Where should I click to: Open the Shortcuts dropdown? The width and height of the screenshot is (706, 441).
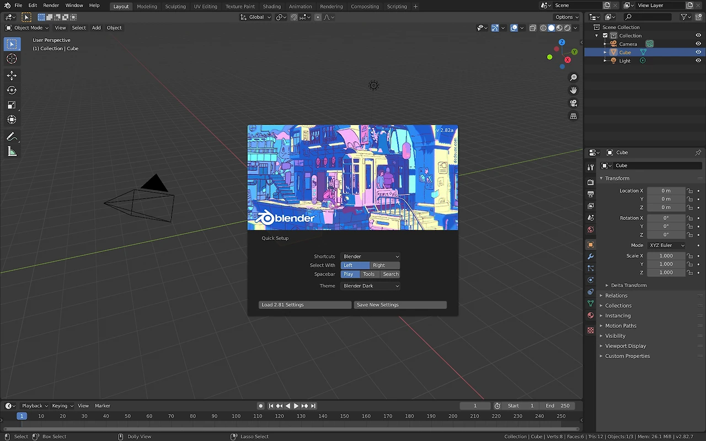(370, 256)
